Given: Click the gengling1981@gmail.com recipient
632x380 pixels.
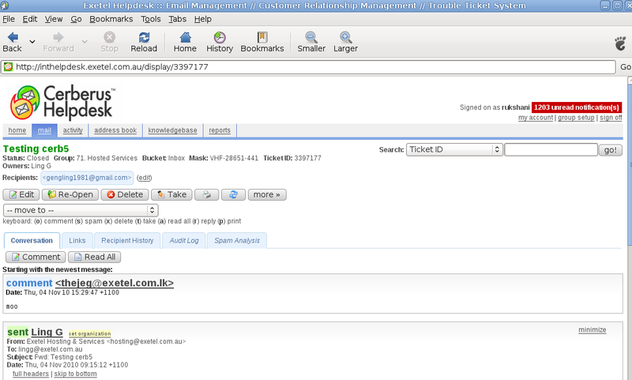Looking at the screenshot, I should point(87,178).
